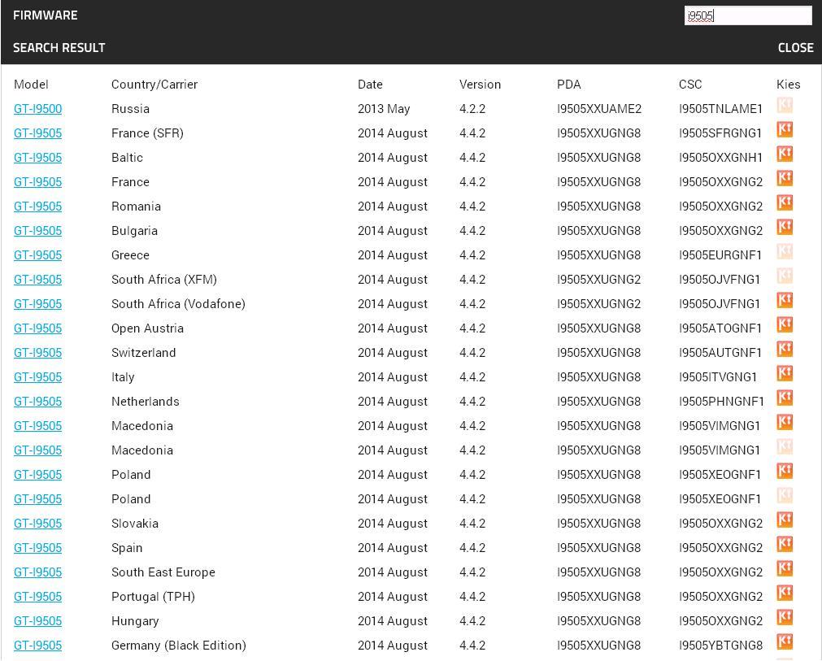The image size is (822, 661).
Task: Click the Kies icon in the Baltic row
Action: pos(785,154)
